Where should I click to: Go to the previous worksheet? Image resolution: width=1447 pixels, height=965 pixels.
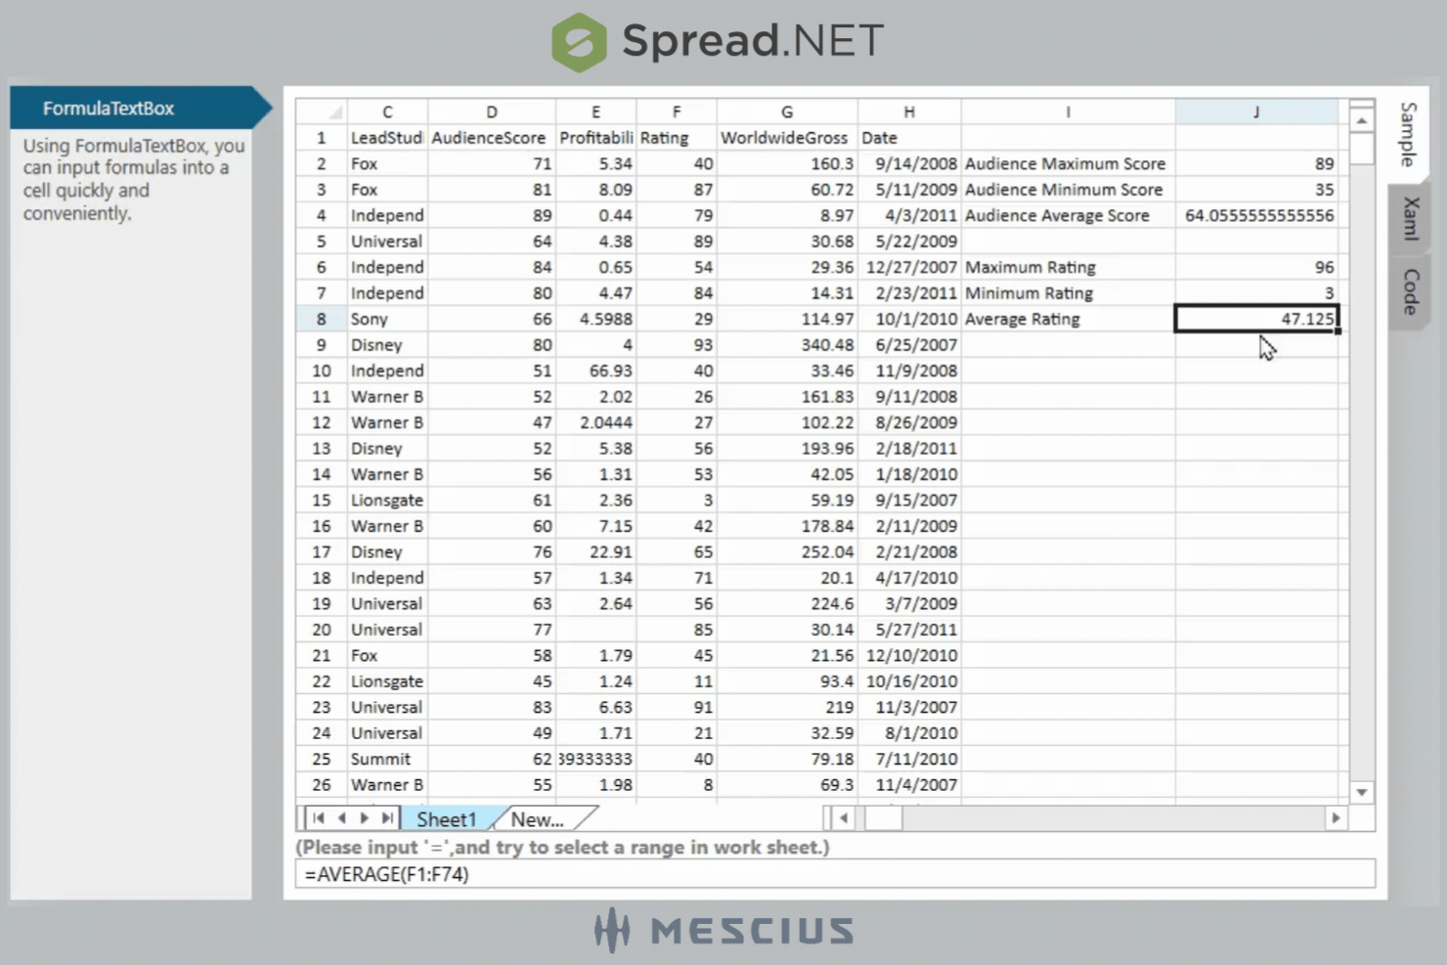pyautogui.click(x=341, y=818)
